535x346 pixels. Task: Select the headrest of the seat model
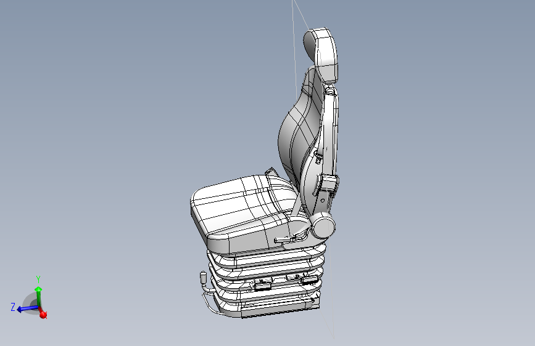pos(321,55)
